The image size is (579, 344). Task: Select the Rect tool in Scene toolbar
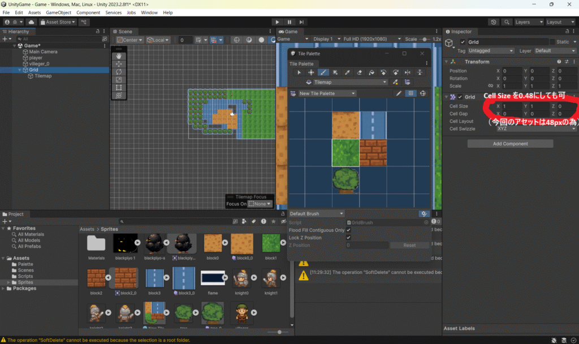pyautogui.click(x=119, y=88)
